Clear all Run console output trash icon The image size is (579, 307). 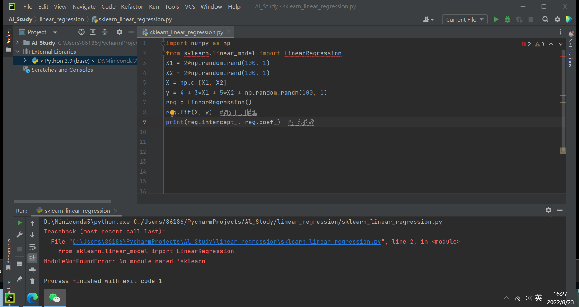[32, 281]
